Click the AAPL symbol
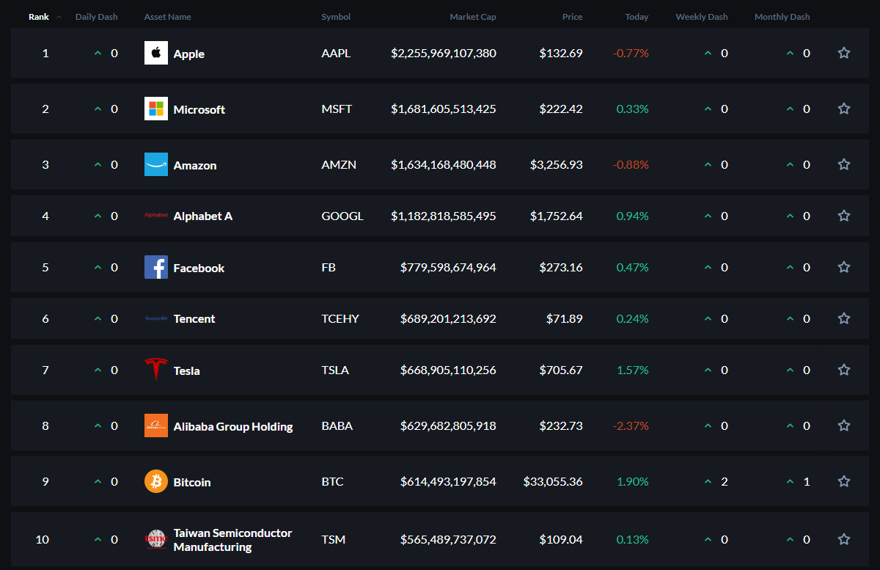Image resolution: width=880 pixels, height=570 pixels. (336, 54)
